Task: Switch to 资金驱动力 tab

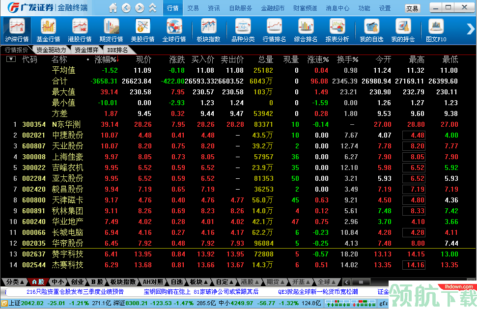Action: click(51, 50)
